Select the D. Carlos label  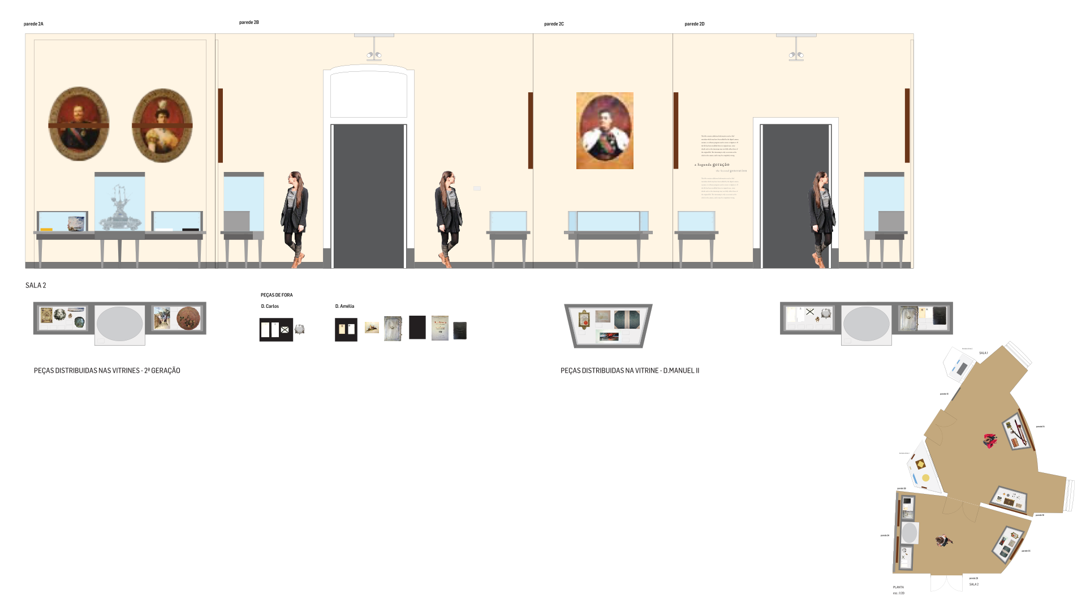pyautogui.click(x=270, y=307)
